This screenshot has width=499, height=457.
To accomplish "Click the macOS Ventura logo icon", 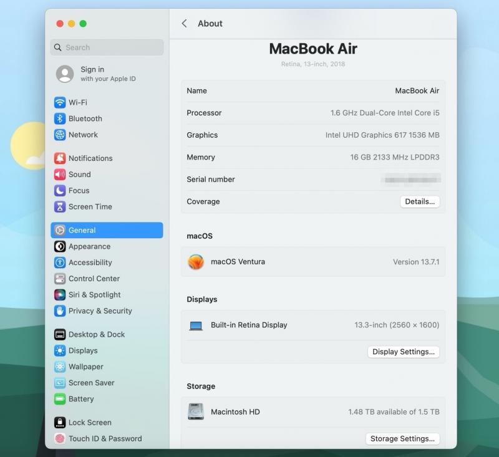I will [x=196, y=262].
